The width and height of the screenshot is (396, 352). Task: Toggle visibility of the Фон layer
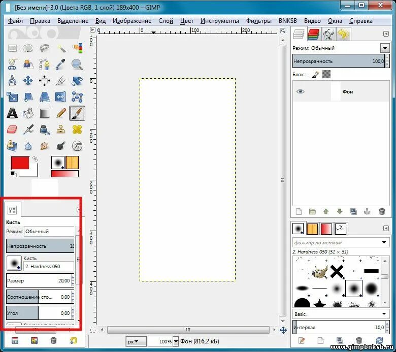click(300, 91)
